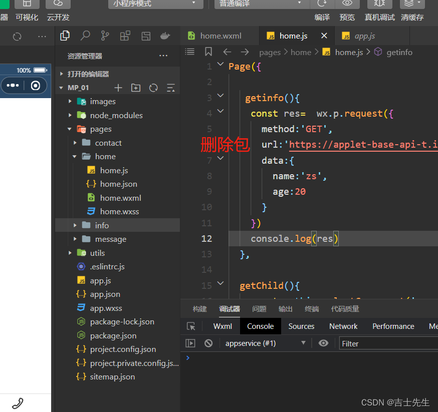
Task: Toggle the console sidebar panel icon
Action: (190, 343)
